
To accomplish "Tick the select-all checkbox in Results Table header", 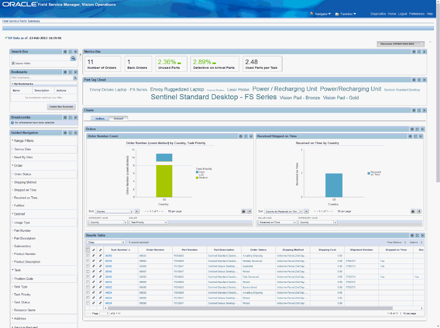I will pyautogui.click(x=88, y=250).
